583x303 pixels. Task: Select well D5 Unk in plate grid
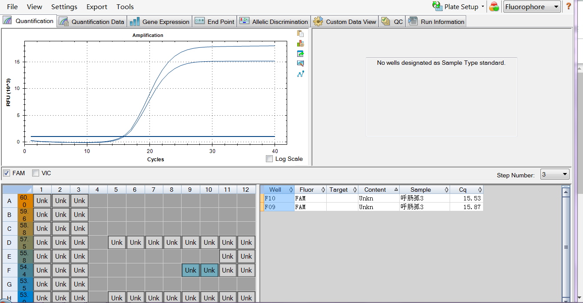(x=116, y=242)
